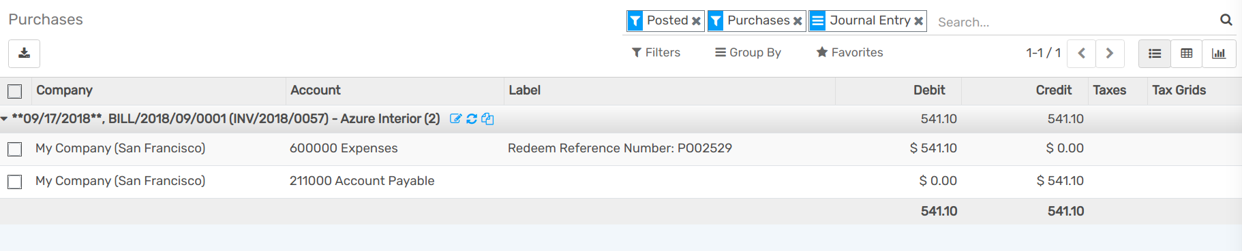Collapse the BILL/2018/09/0001 group caret

tap(5, 119)
